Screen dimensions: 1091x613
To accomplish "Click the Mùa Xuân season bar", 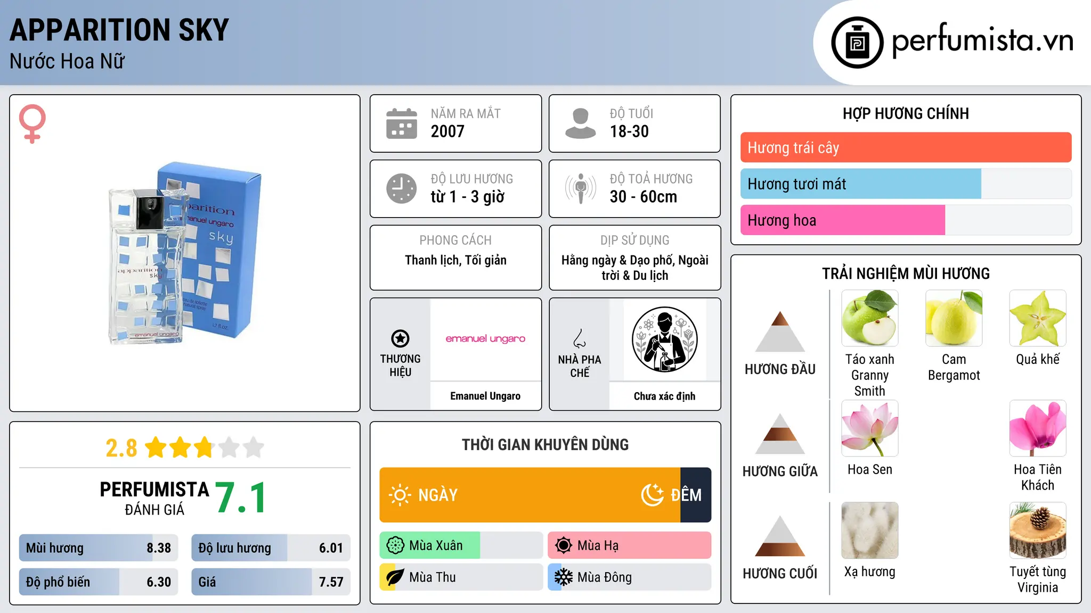I will pyautogui.click(x=461, y=545).
